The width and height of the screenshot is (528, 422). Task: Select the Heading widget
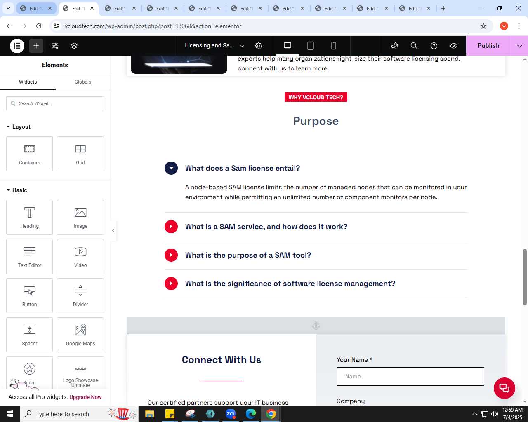[x=29, y=217]
